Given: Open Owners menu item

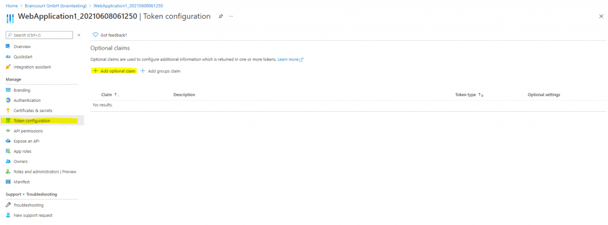Looking at the screenshot, I should [21, 162].
